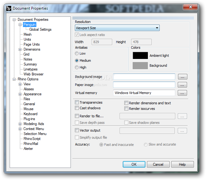This screenshot has width=206, height=180.
Task: Select Selection Menu in the tree
Action: click(35, 134)
